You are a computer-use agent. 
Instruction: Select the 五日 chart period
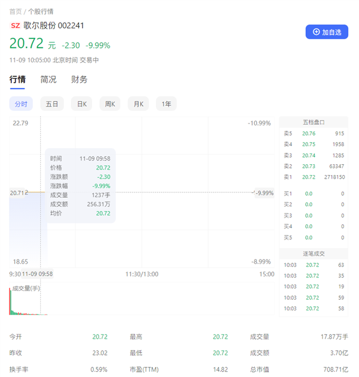pos(52,104)
